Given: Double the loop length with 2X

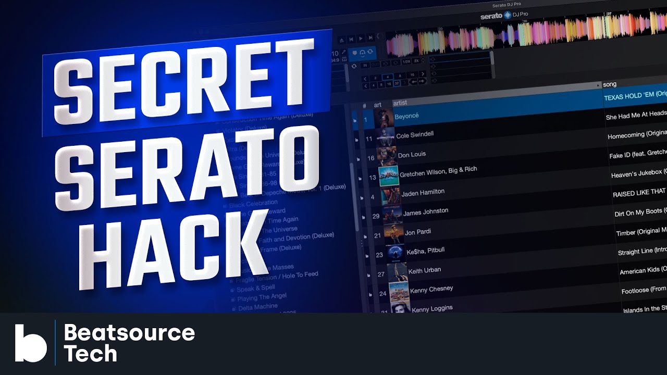Looking at the screenshot, I should coord(416,61).
